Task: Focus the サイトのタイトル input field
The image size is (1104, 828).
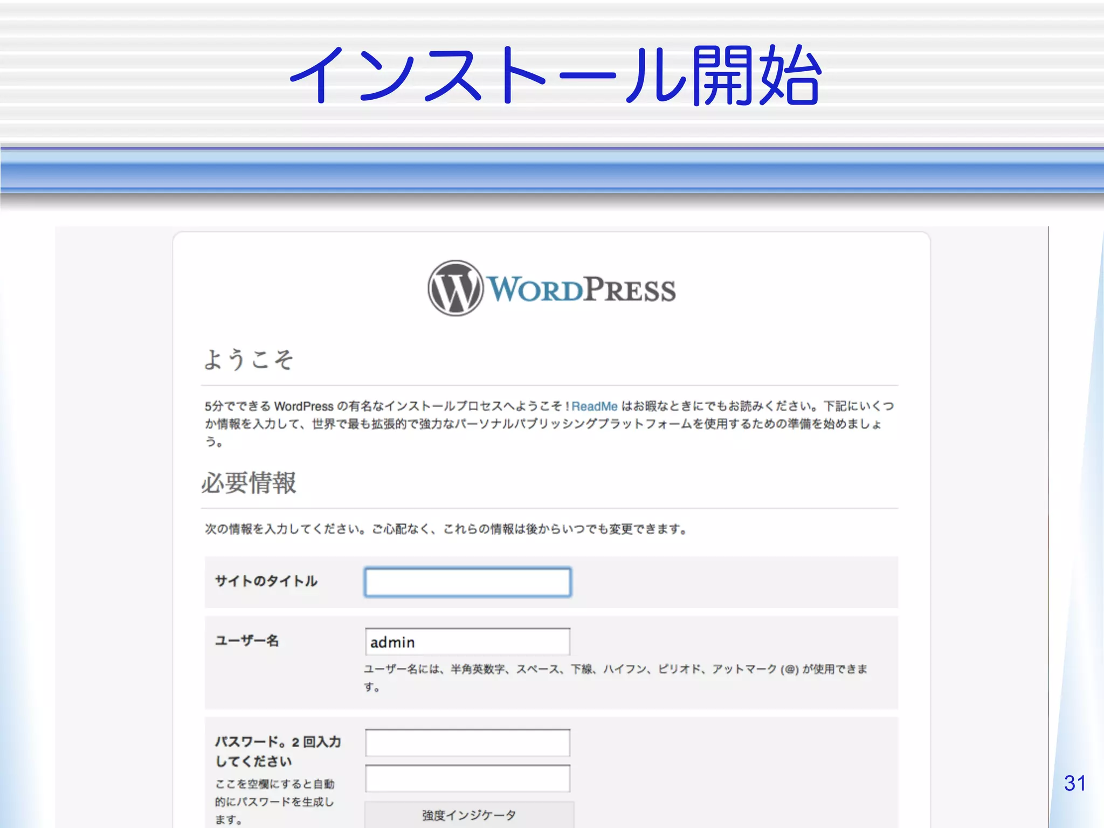Action: click(x=467, y=582)
